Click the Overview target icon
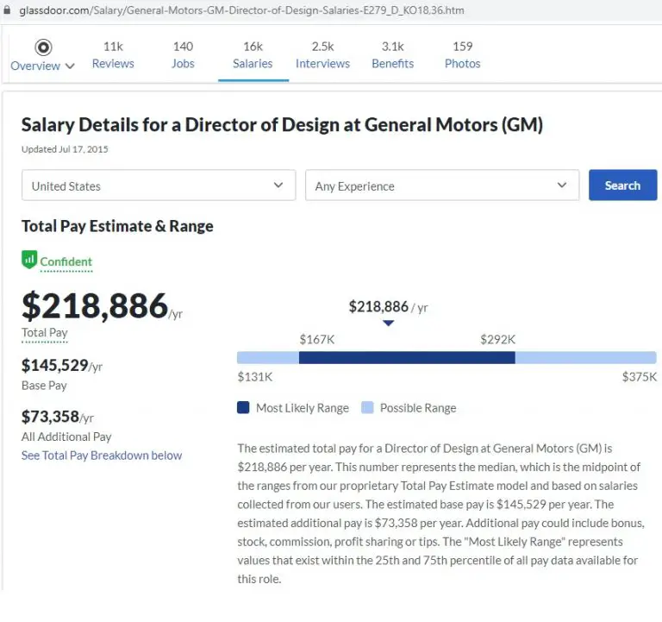The image size is (662, 622). [43, 47]
